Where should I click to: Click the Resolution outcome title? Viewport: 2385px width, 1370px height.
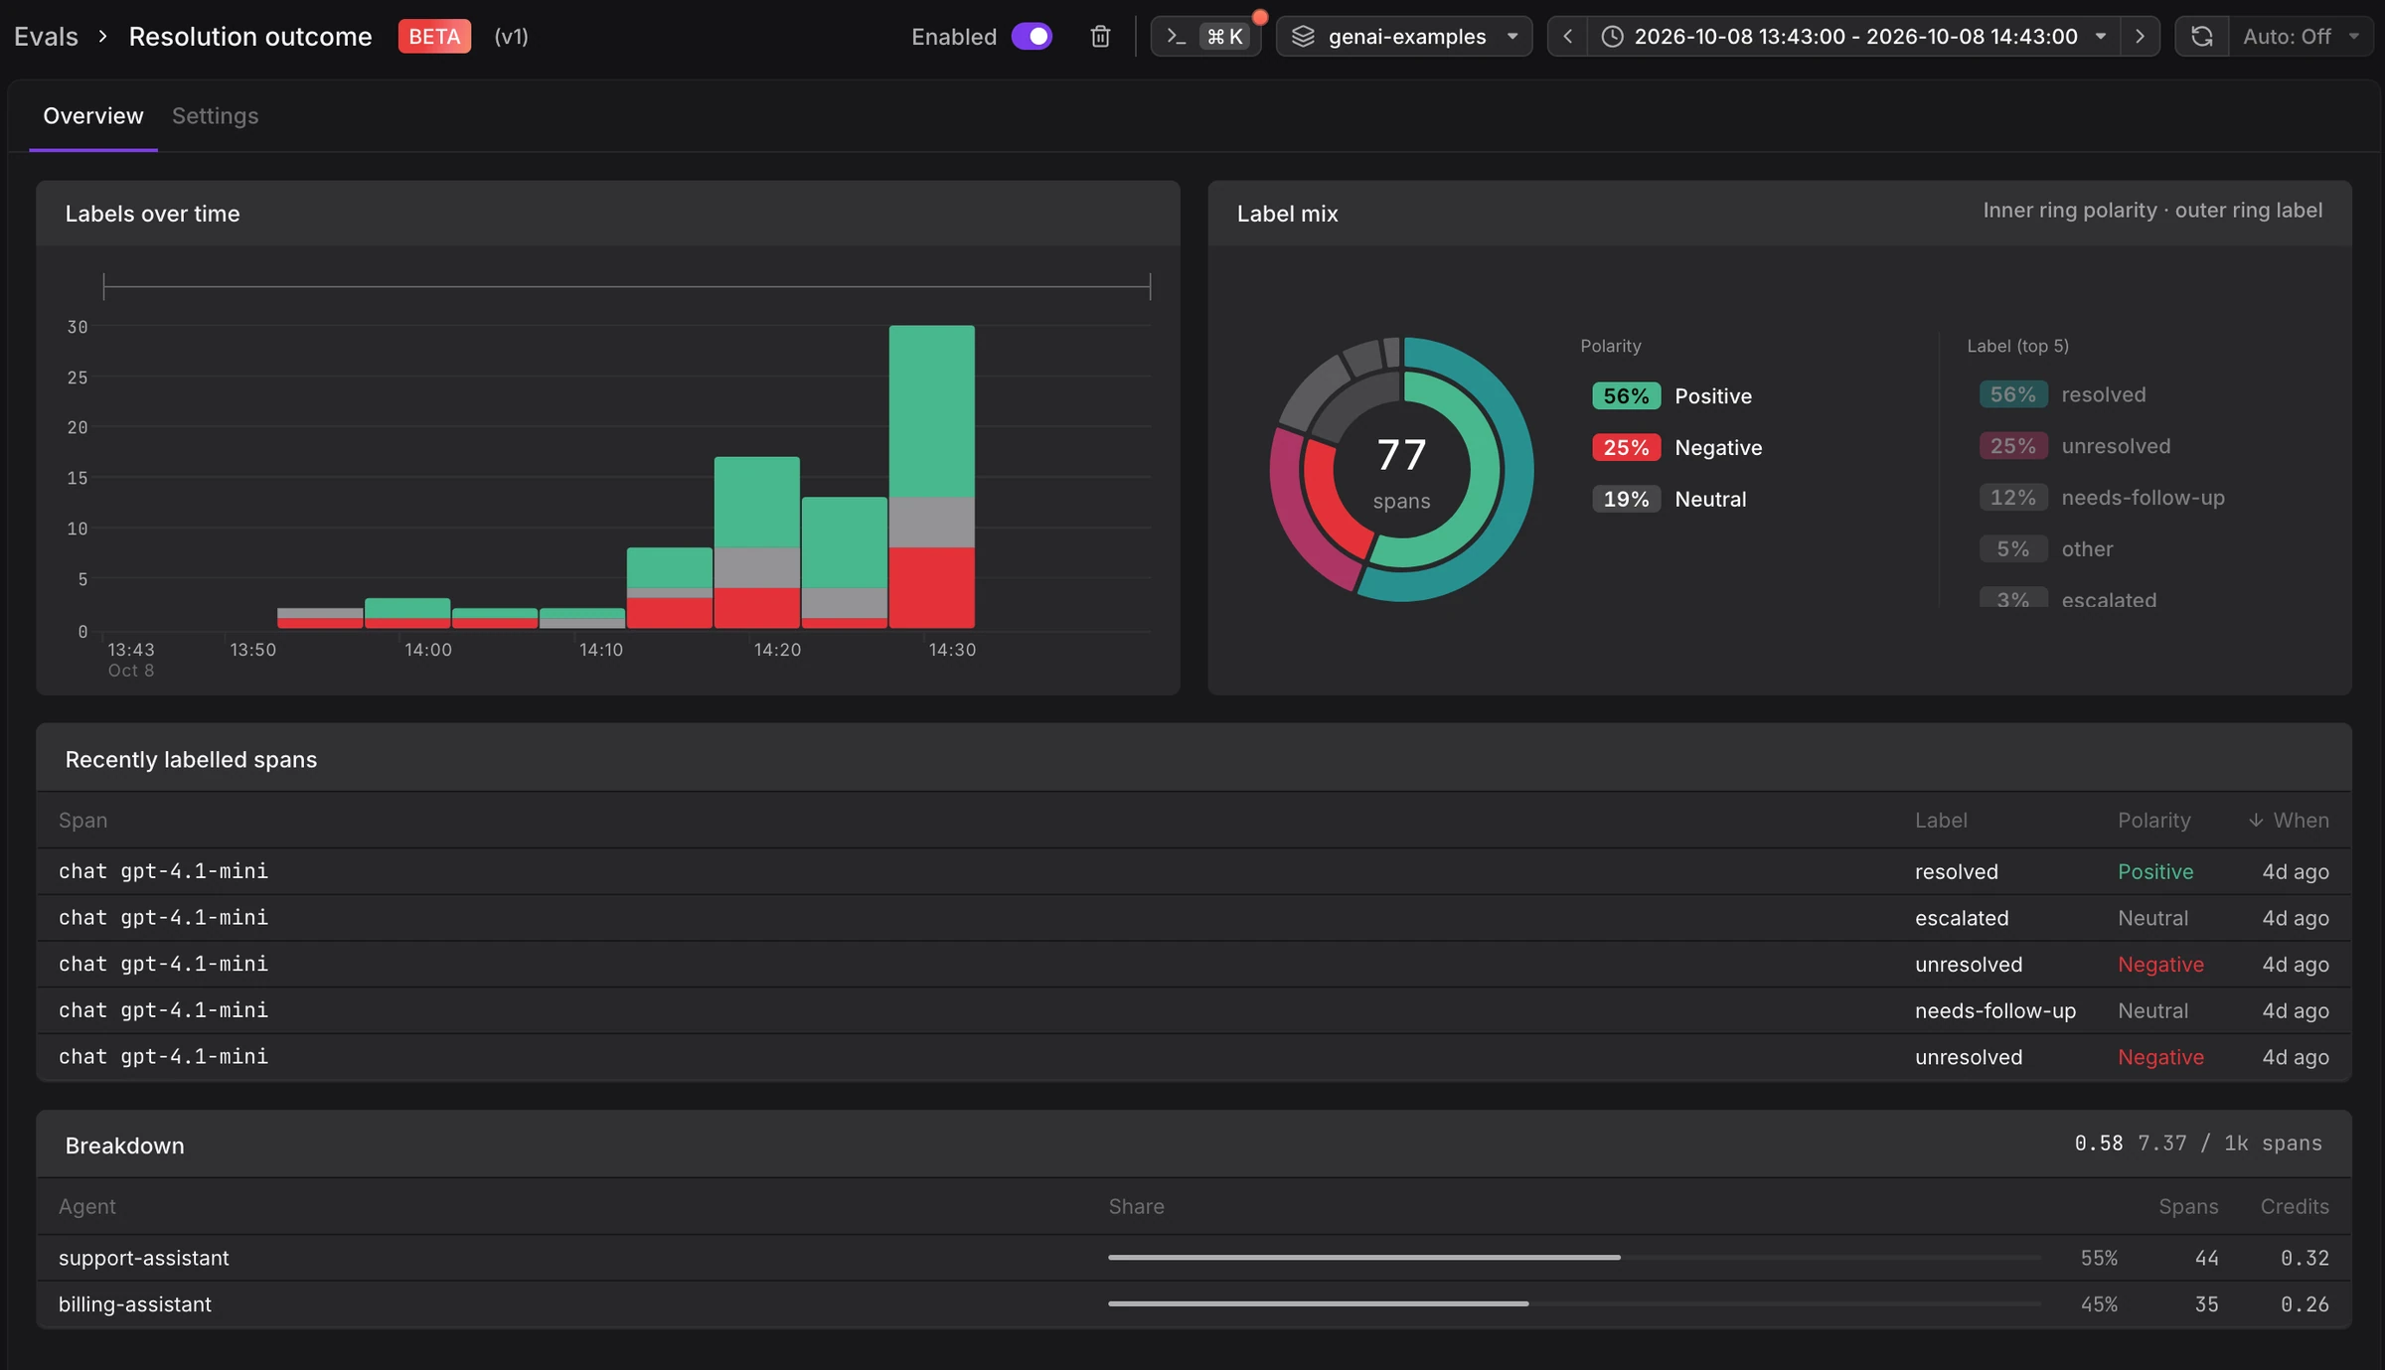click(x=250, y=37)
